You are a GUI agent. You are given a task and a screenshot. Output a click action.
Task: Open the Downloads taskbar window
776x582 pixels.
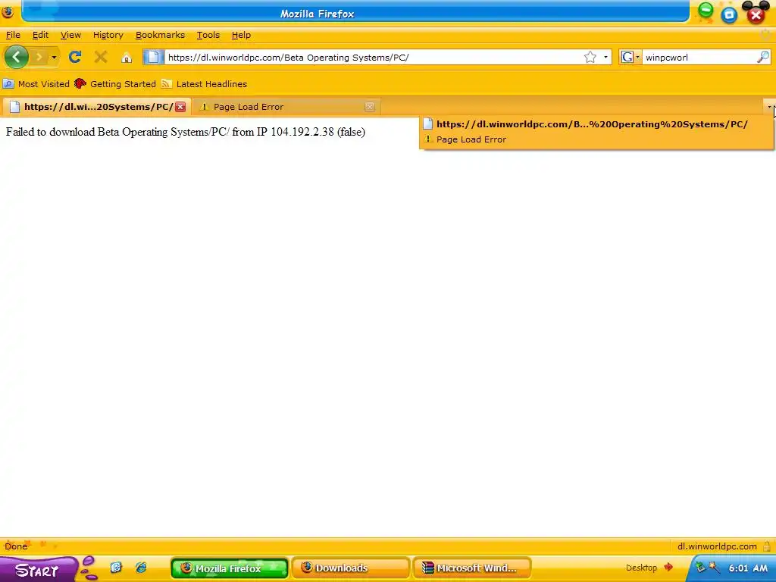350,568
